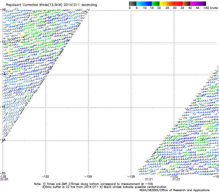
Task: Click the cyan-blue 5-15 knots legend band
Action: (x=144, y=4)
